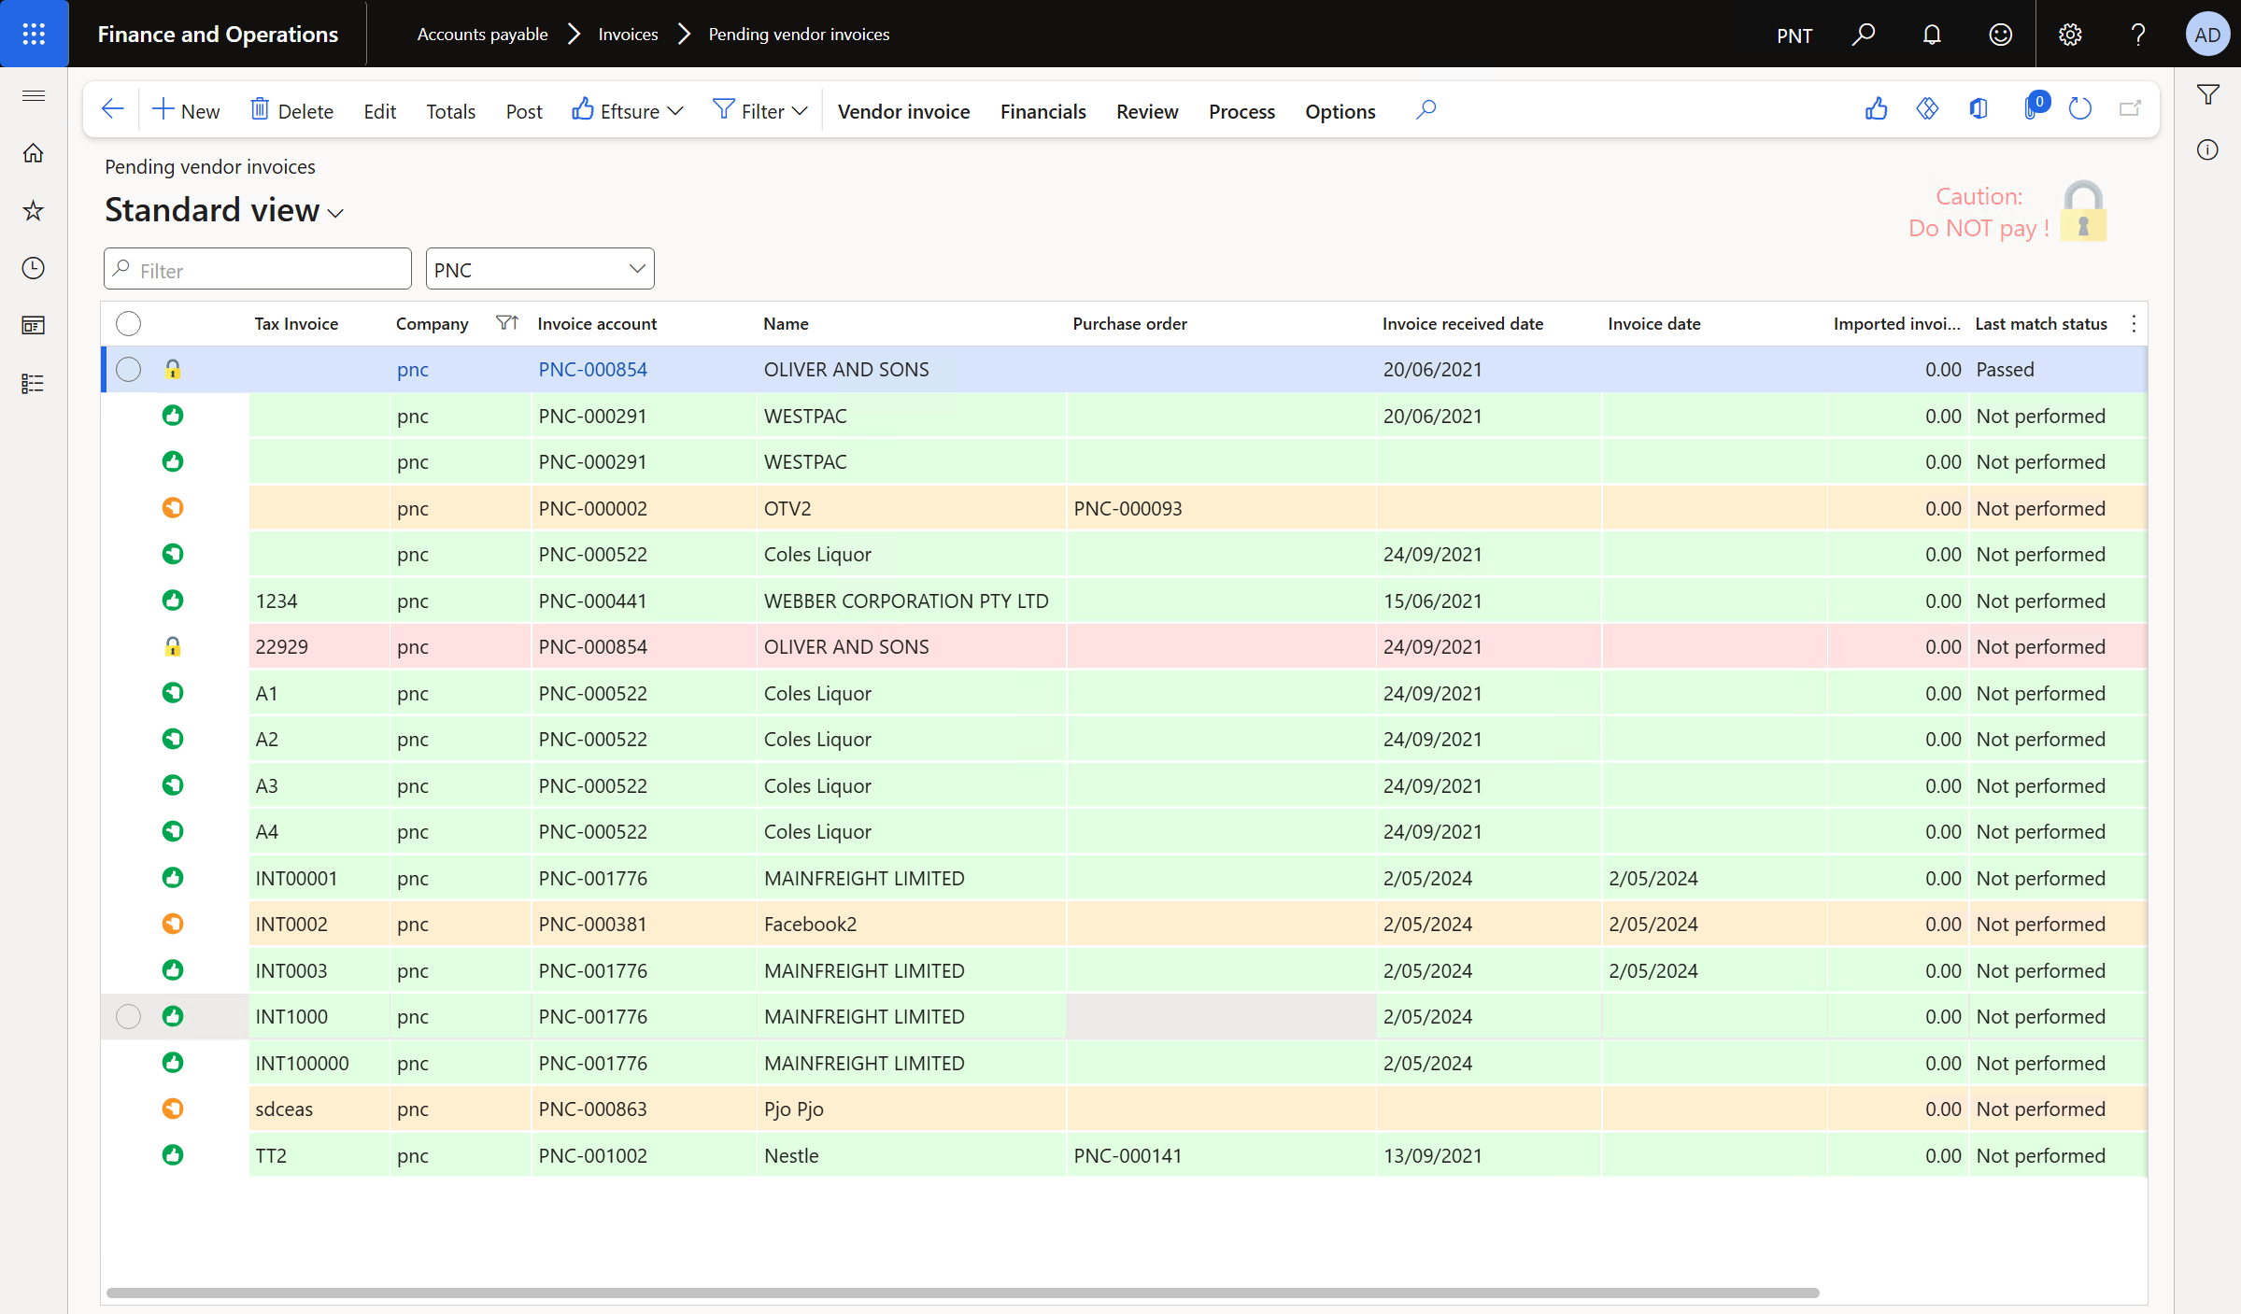
Task: Create a record with the New button
Action: pyautogui.click(x=185, y=110)
